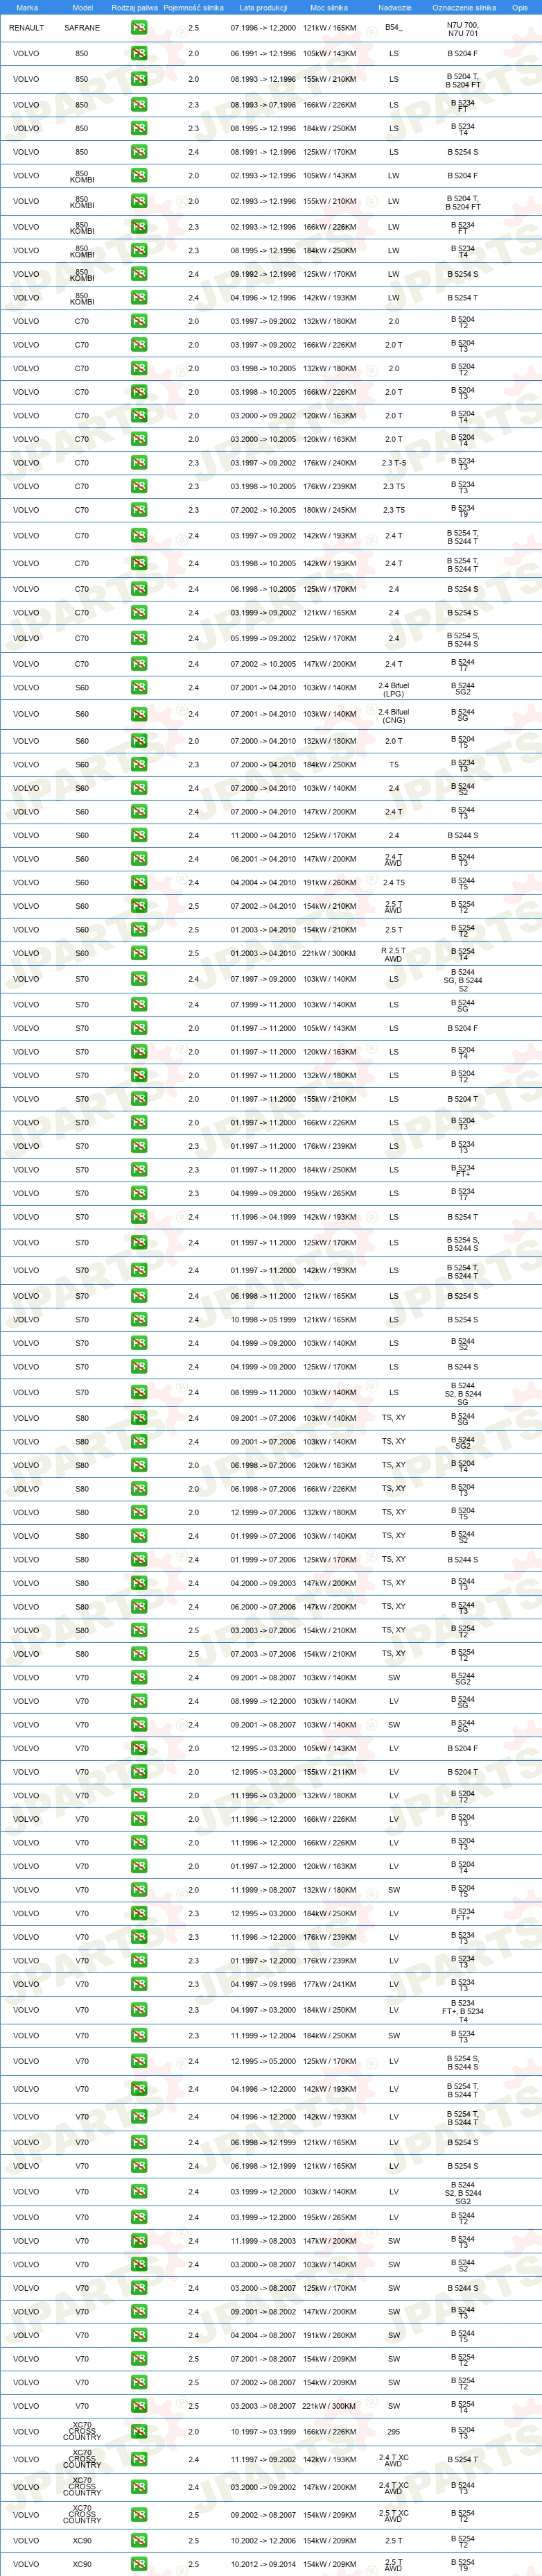
Task: Select the '176kW / 240KM' power cell
Action: (329, 463)
